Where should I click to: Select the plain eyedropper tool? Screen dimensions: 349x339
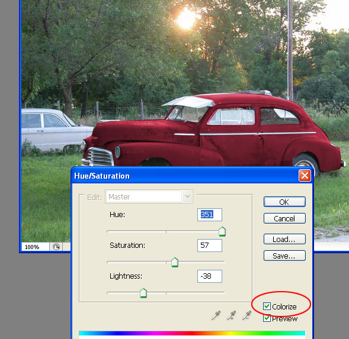click(x=216, y=315)
